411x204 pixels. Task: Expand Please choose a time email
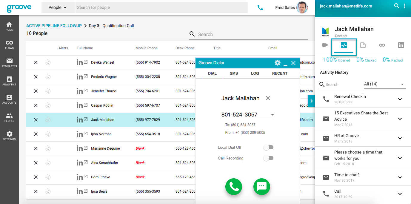[x=400, y=158]
